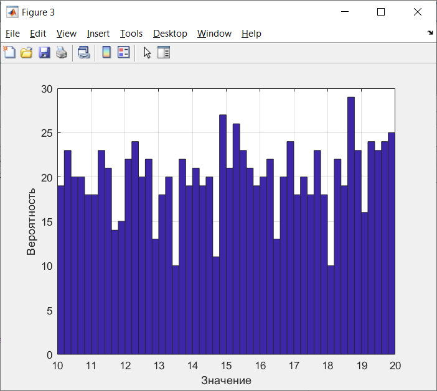The width and height of the screenshot is (437, 391).
Task: Open the Window menu
Action: [214, 34]
